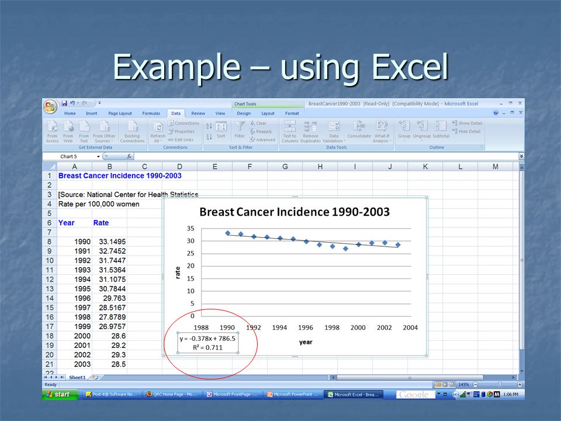Screen dimensions: 561x421
Task: Click Clear in Sort & Filter group
Action: coord(258,123)
